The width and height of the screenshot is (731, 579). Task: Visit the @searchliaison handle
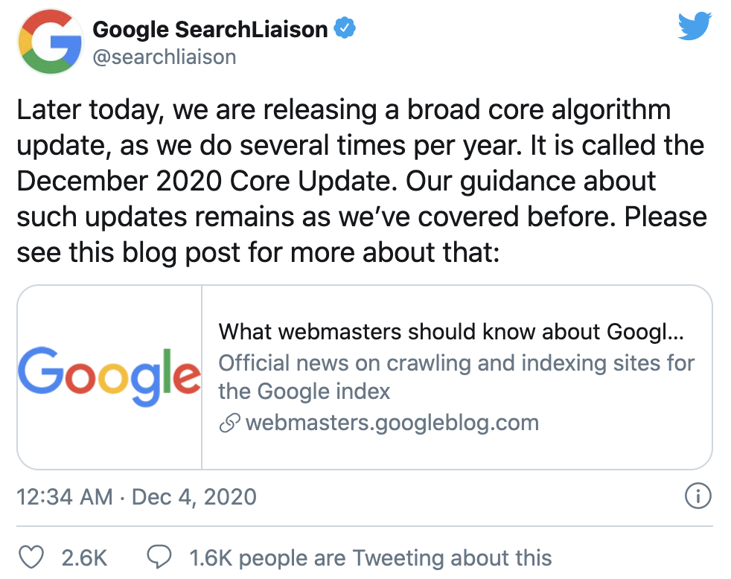[x=165, y=57]
